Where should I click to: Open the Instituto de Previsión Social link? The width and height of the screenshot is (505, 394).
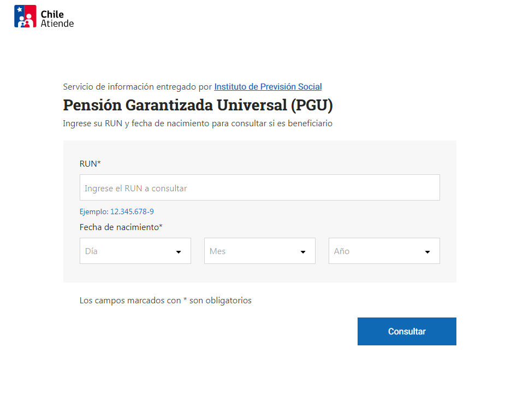[x=268, y=87]
